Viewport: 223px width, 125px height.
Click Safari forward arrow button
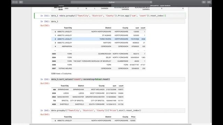16,2
